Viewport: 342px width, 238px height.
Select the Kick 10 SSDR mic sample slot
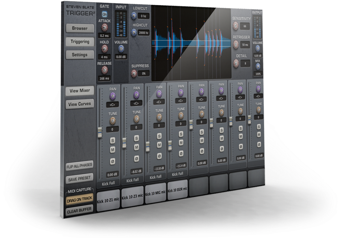[177, 190]
